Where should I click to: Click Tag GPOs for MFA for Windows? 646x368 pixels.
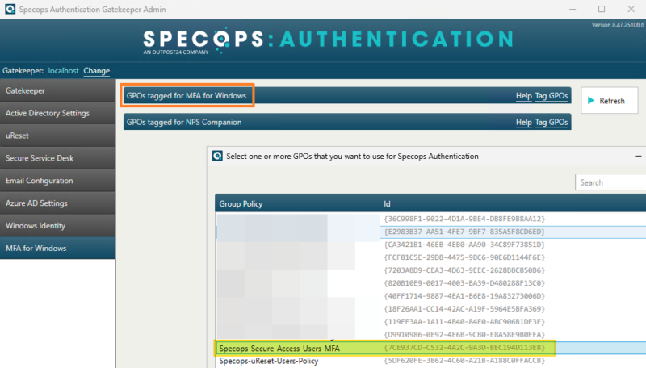tap(552, 95)
